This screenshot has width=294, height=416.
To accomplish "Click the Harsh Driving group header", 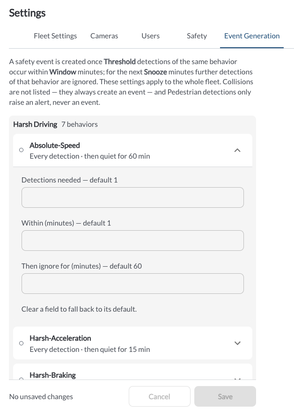I will [x=35, y=124].
